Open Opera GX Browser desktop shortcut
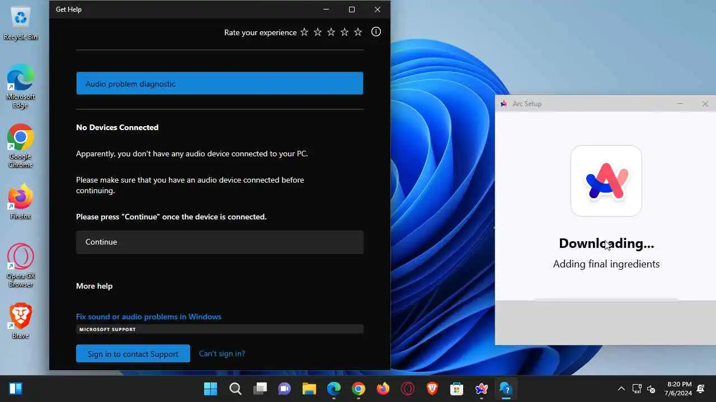 tap(21, 266)
